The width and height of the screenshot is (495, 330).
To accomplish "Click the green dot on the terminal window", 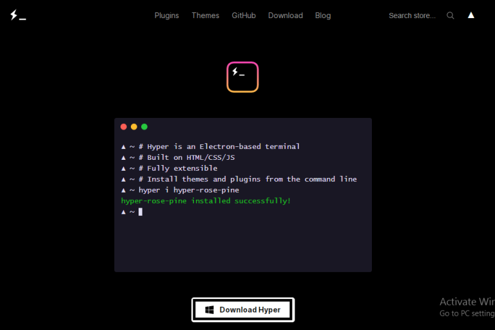I will pyautogui.click(x=144, y=127).
